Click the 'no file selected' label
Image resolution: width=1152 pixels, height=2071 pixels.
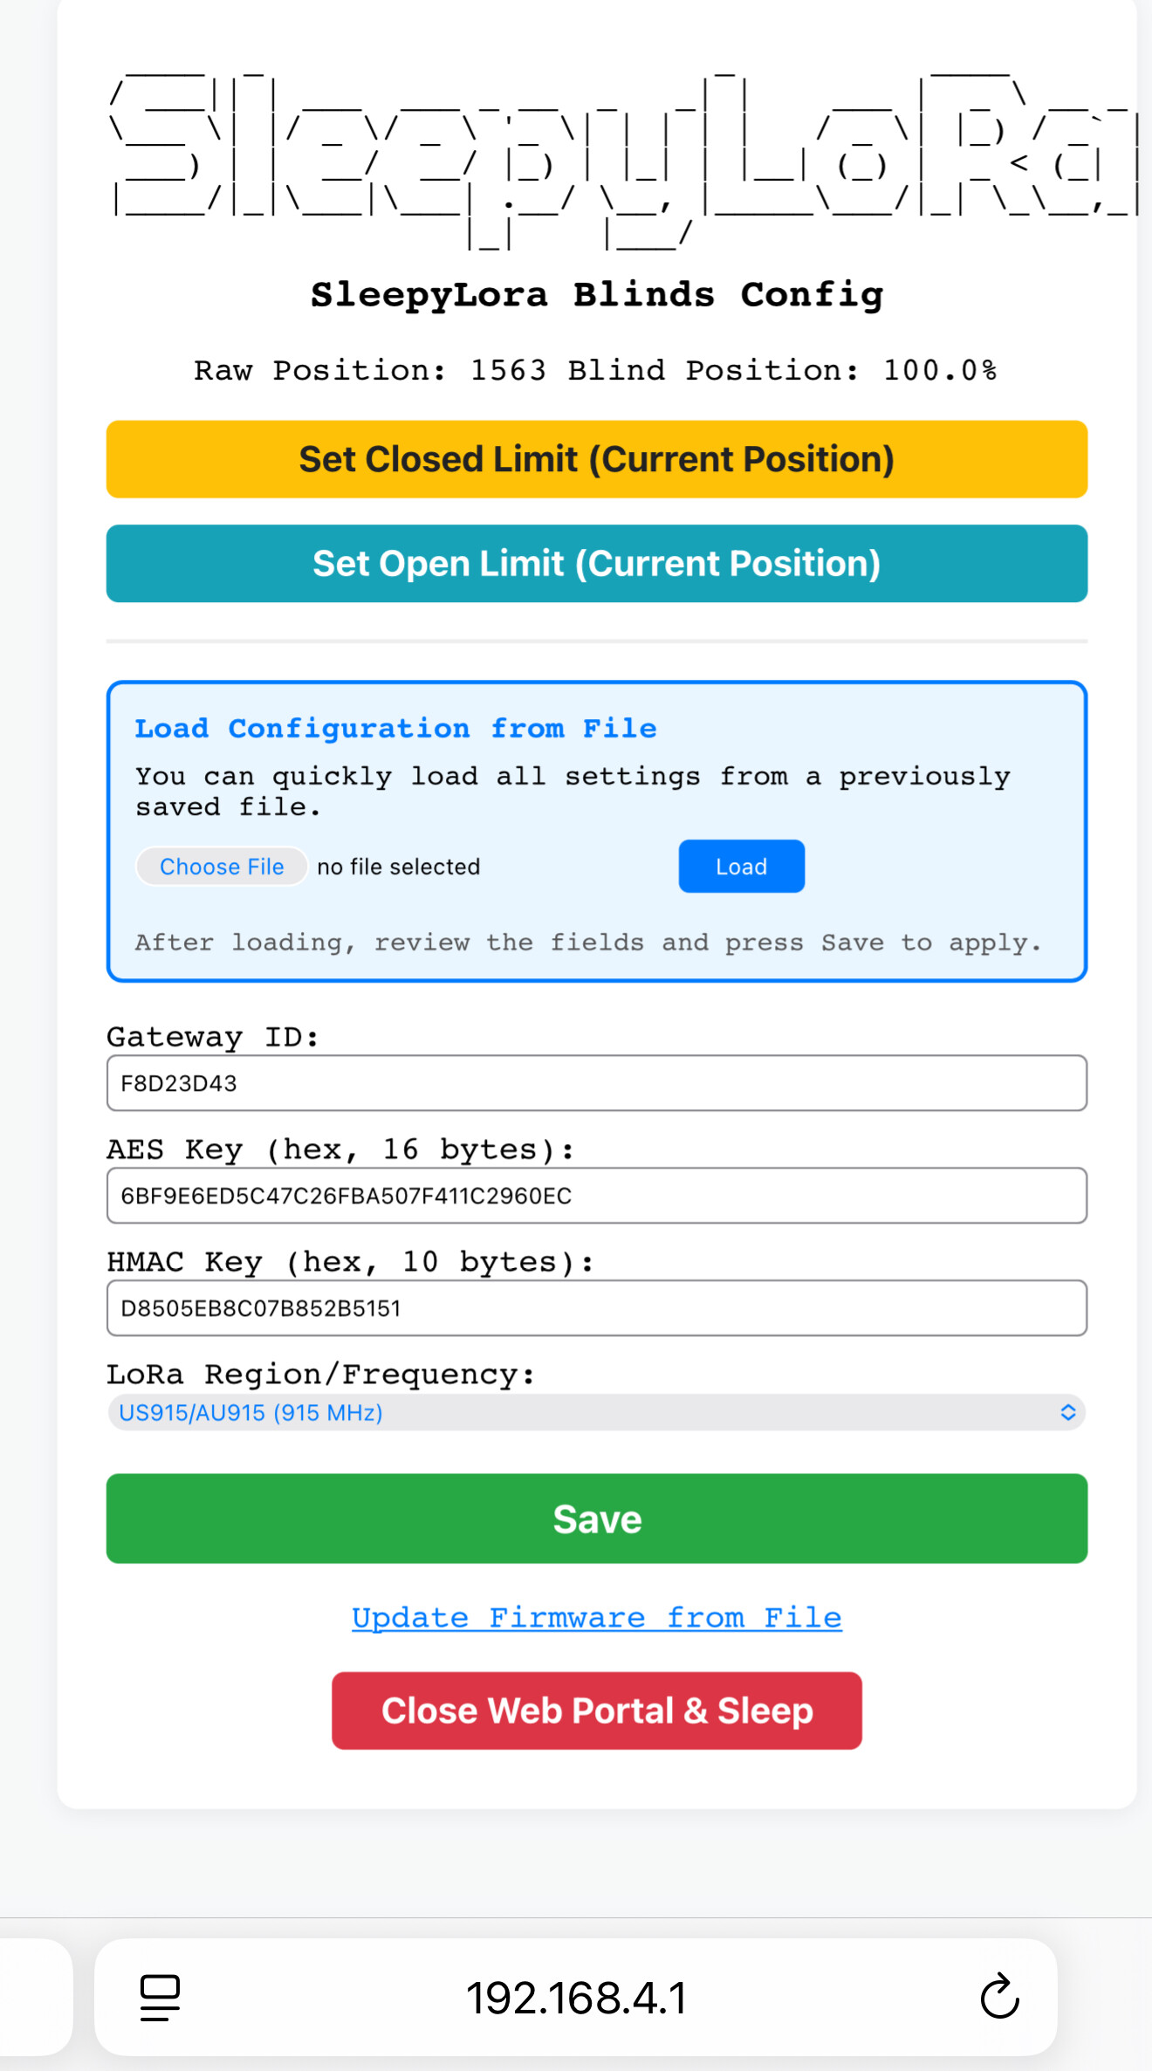pos(399,867)
